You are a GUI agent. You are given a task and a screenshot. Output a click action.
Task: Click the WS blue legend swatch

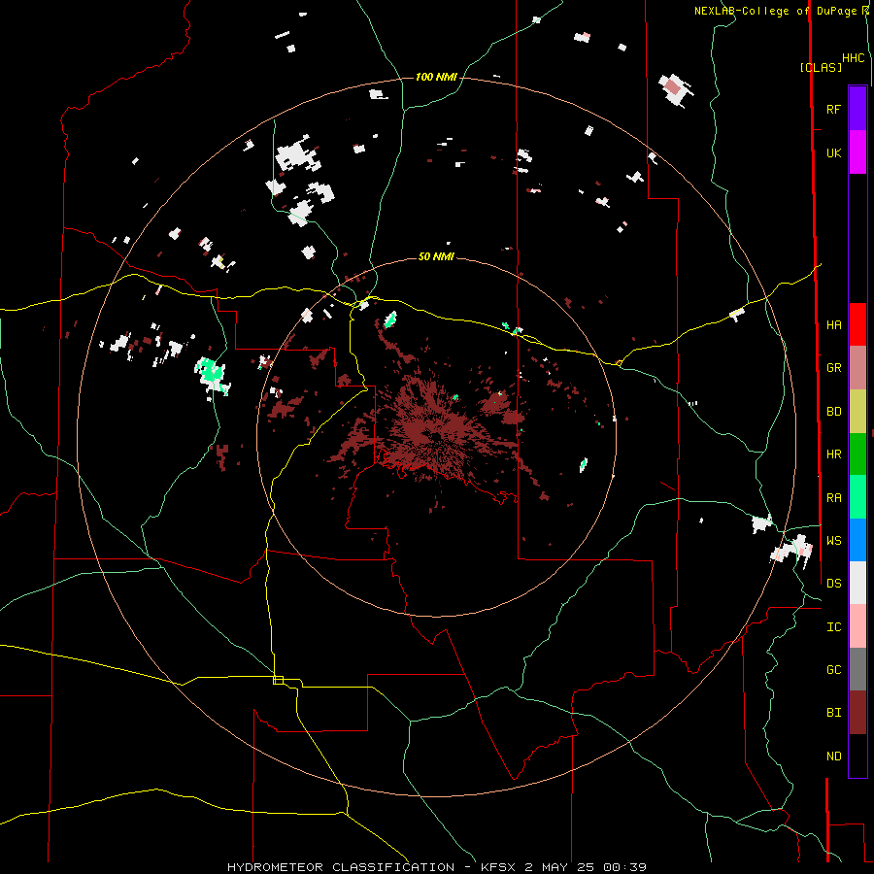click(857, 540)
